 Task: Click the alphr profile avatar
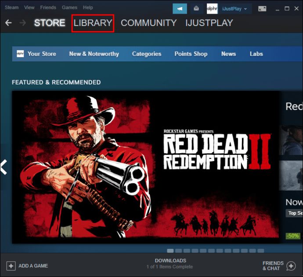coord(212,9)
